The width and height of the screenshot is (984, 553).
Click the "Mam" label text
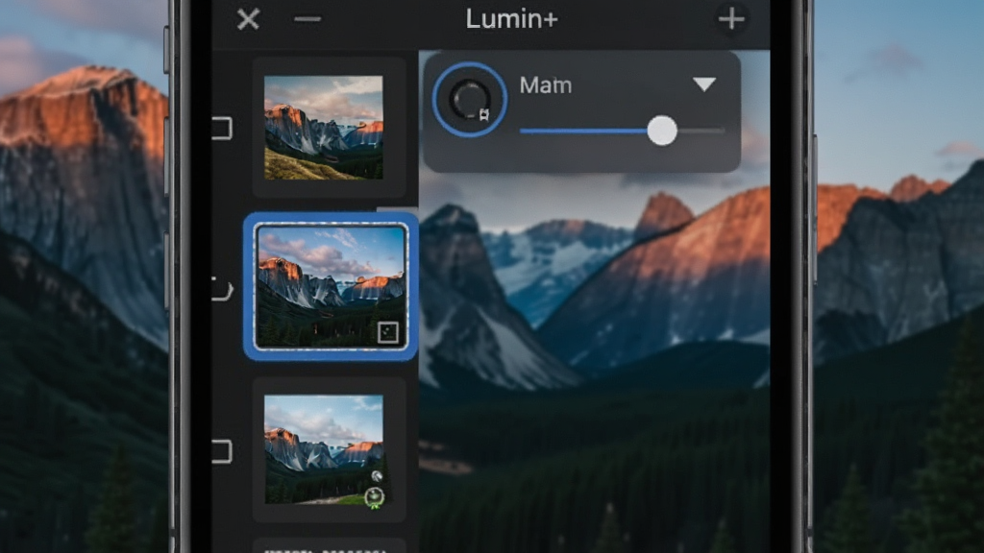[x=546, y=84]
